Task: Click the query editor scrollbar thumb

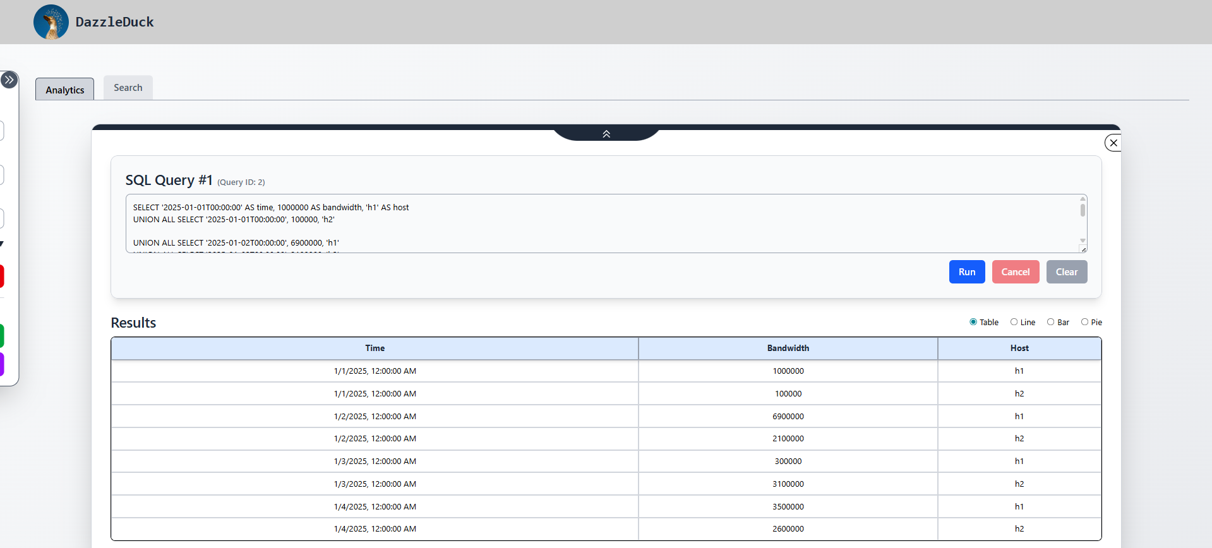Action: coord(1083,210)
